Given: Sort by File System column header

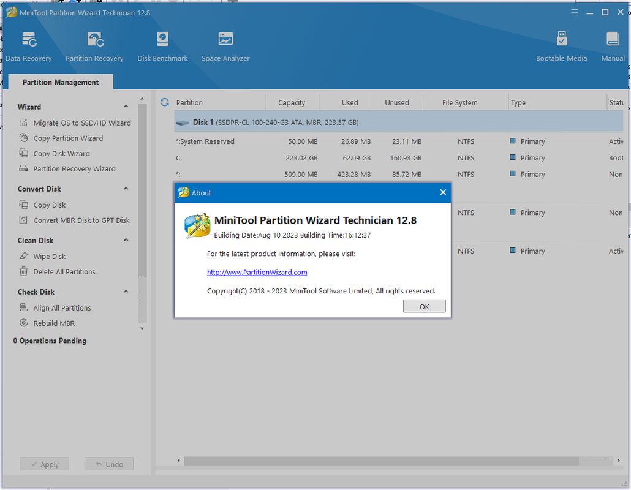Looking at the screenshot, I should (465, 102).
